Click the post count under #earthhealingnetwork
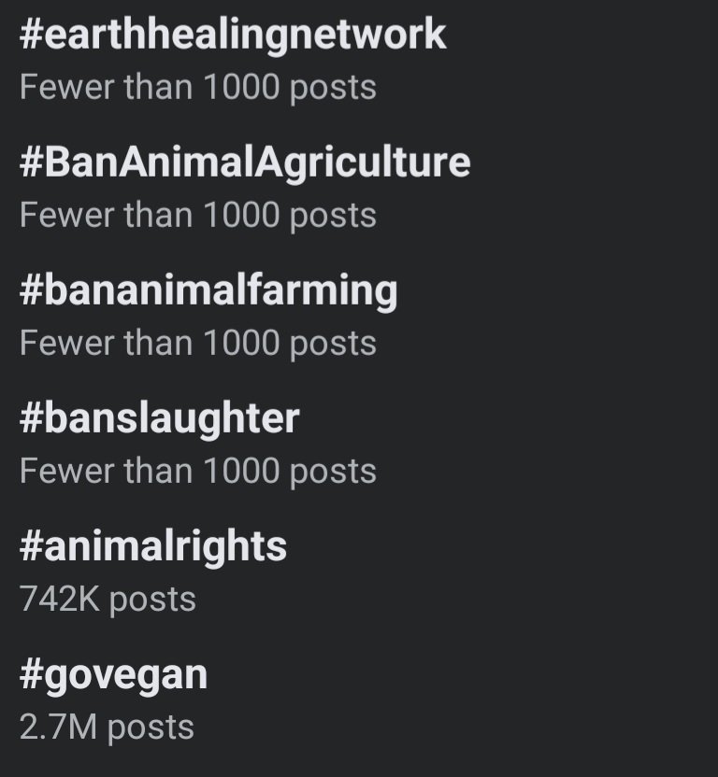 point(197,87)
